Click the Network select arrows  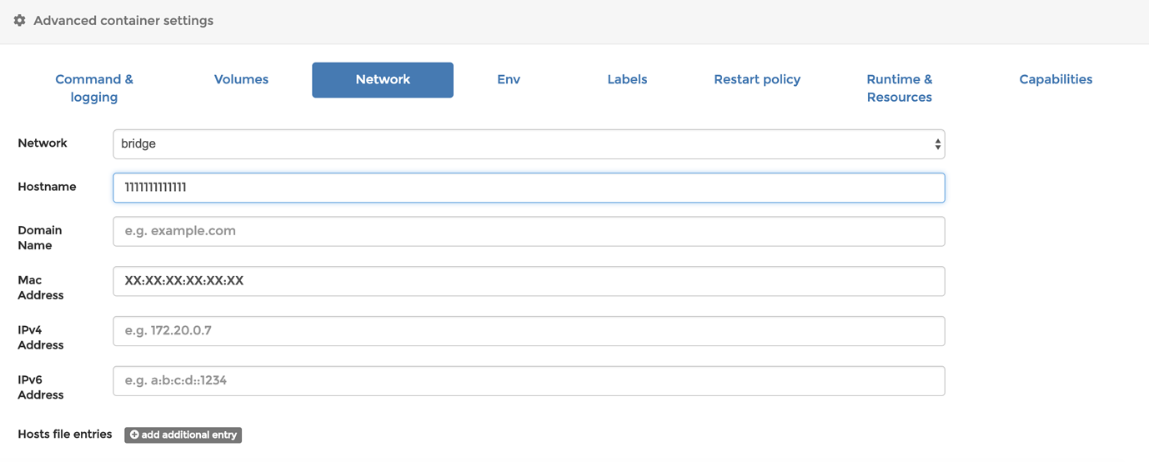(937, 144)
